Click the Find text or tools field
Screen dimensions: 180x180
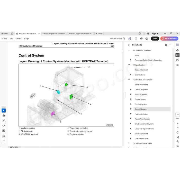click(x=116, y=39)
